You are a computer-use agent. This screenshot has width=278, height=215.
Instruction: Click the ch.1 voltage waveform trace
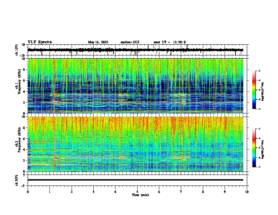click(135, 50)
